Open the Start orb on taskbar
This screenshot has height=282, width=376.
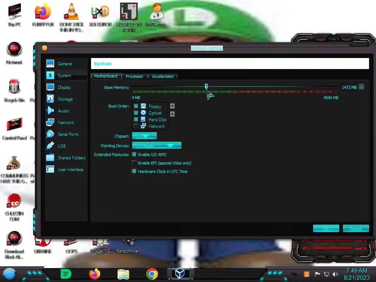9,274
